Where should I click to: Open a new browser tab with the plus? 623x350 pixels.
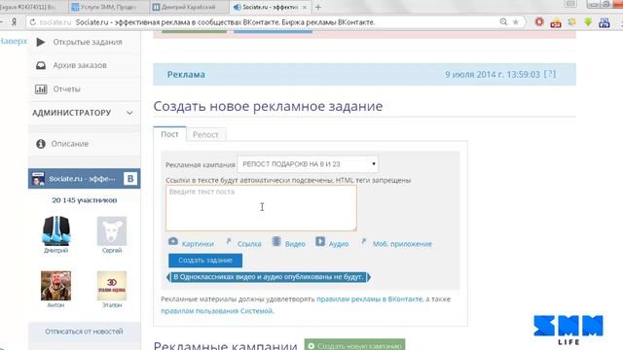pos(318,7)
